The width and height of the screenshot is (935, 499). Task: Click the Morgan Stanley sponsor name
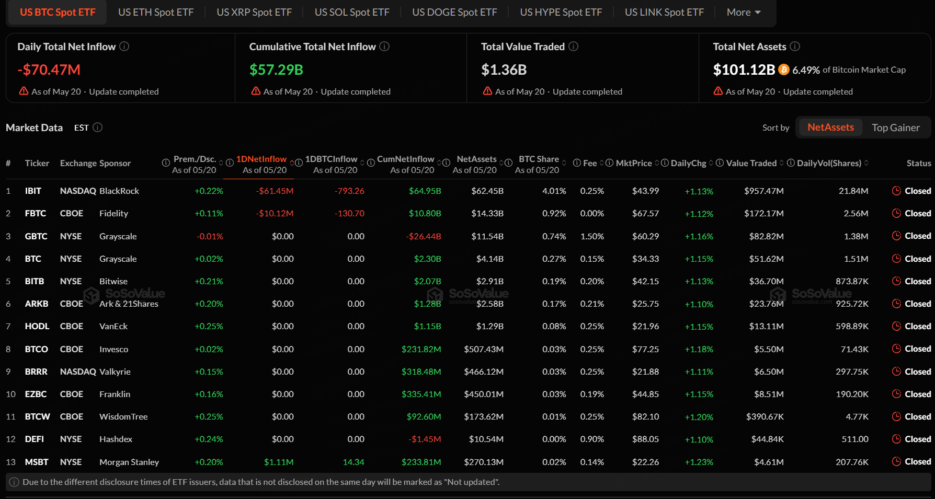click(x=129, y=462)
